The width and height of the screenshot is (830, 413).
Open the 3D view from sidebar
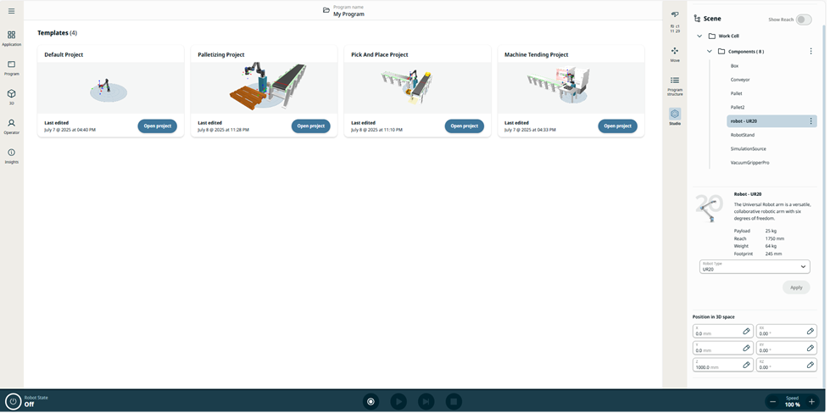pyautogui.click(x=11, y=97)
